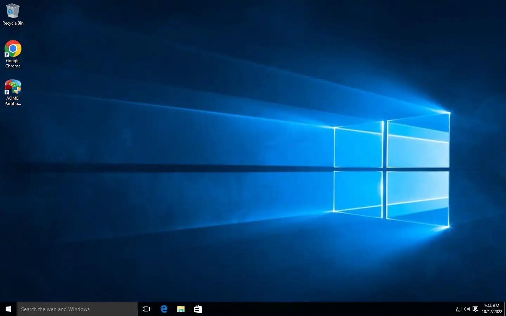Select the Recycle Bin desktop icon
Image resolution: width=506 pixels, height=316 pixels.
tap(13, 14)
